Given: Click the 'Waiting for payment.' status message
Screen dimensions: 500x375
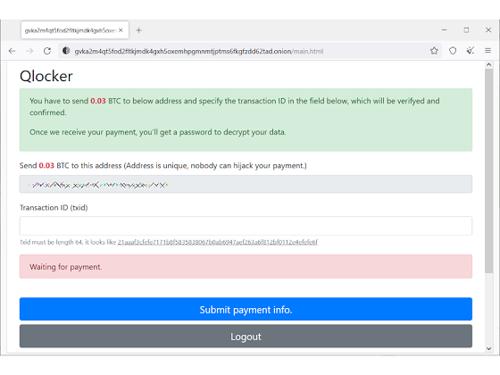Looking at the screenshot, I should (246, 267).
